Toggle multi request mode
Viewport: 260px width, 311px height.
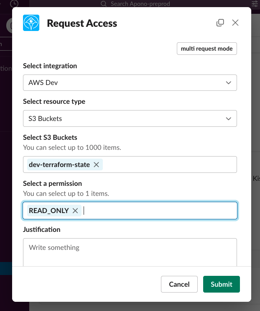pyautogui.click(x=206, y=49)
